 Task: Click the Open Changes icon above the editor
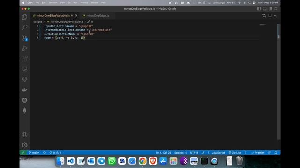pyautogui.click(x=264, y=15)
